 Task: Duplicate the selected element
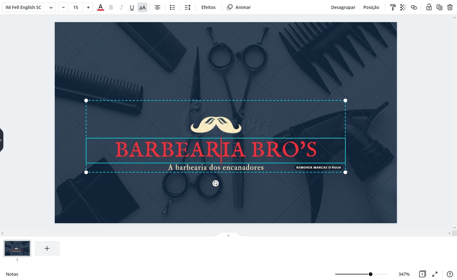point(439,7)
